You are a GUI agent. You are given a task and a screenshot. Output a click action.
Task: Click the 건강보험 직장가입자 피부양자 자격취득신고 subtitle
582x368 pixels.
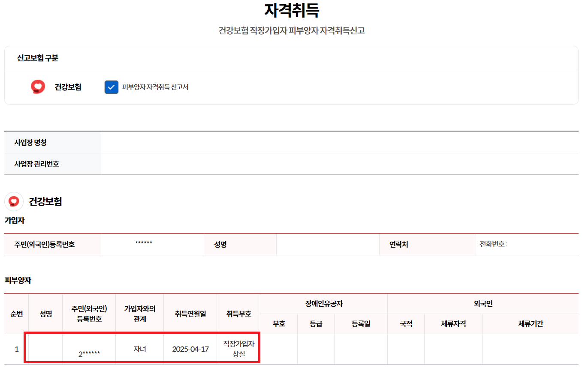(x=291, y=30)
